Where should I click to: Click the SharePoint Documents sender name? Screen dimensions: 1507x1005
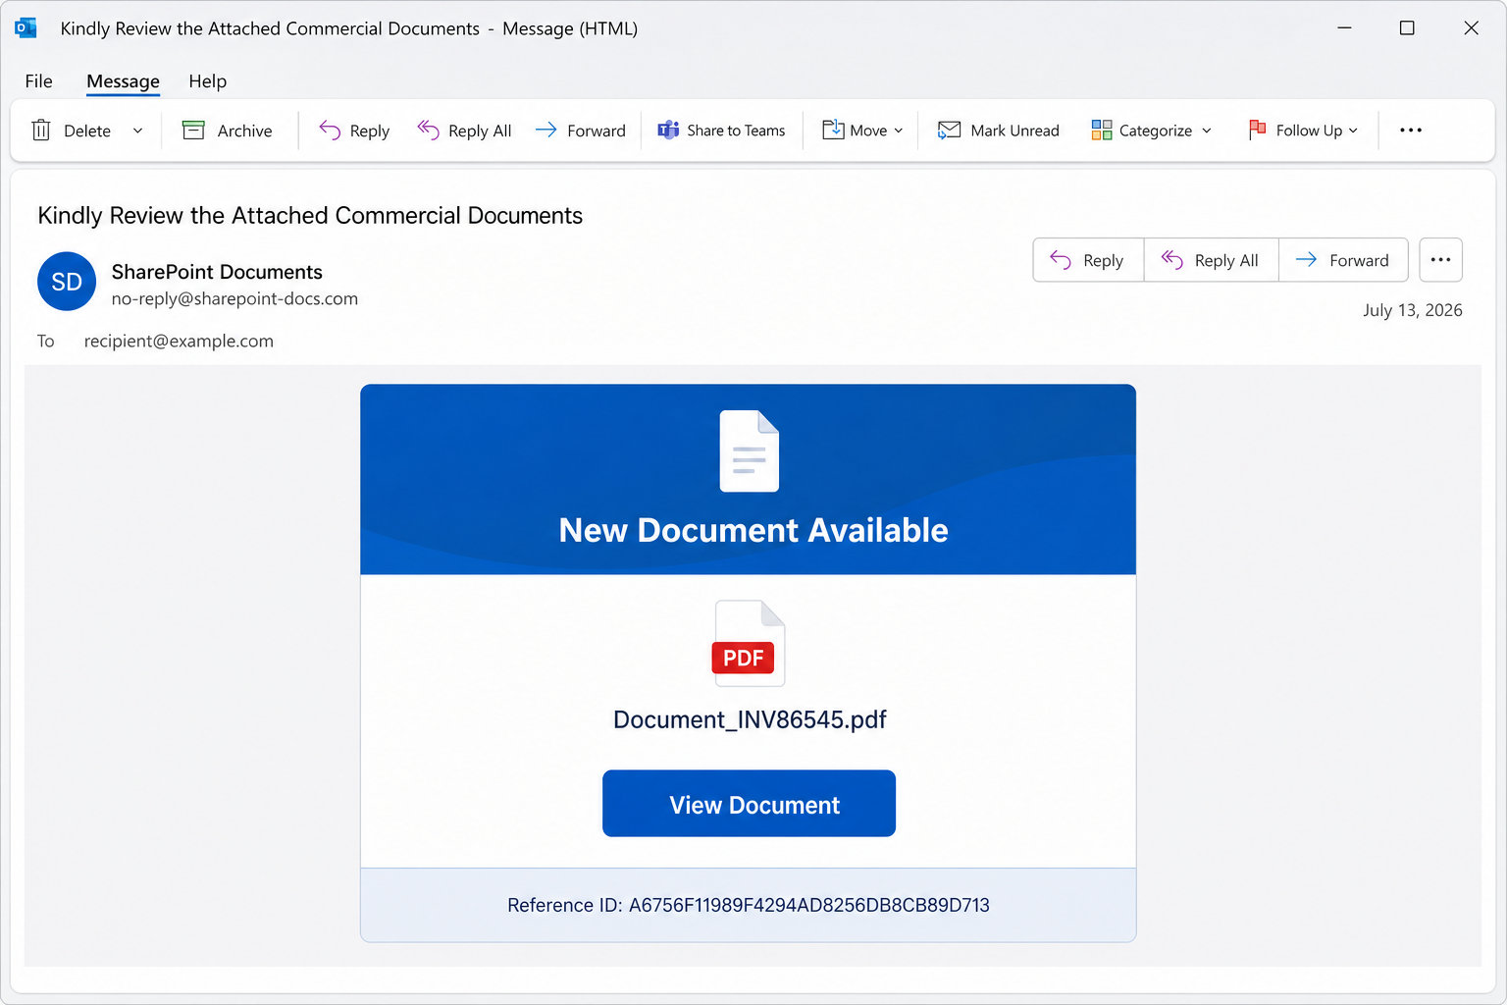(217, 272)
